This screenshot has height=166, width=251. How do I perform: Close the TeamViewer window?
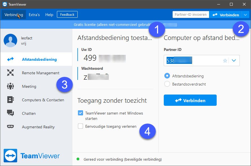click(244, 4)
